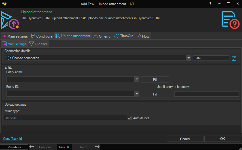
Task: Click the 'Use if entry id is empty' field
Action: (207, 94)
